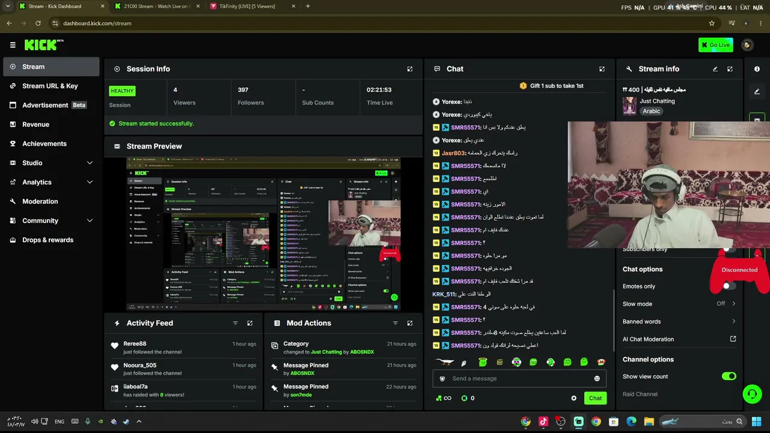Image resolution: width=770 pixels, height=433 pixels.
Task: Expand the Community sidebar section
Action: point(90,221)
